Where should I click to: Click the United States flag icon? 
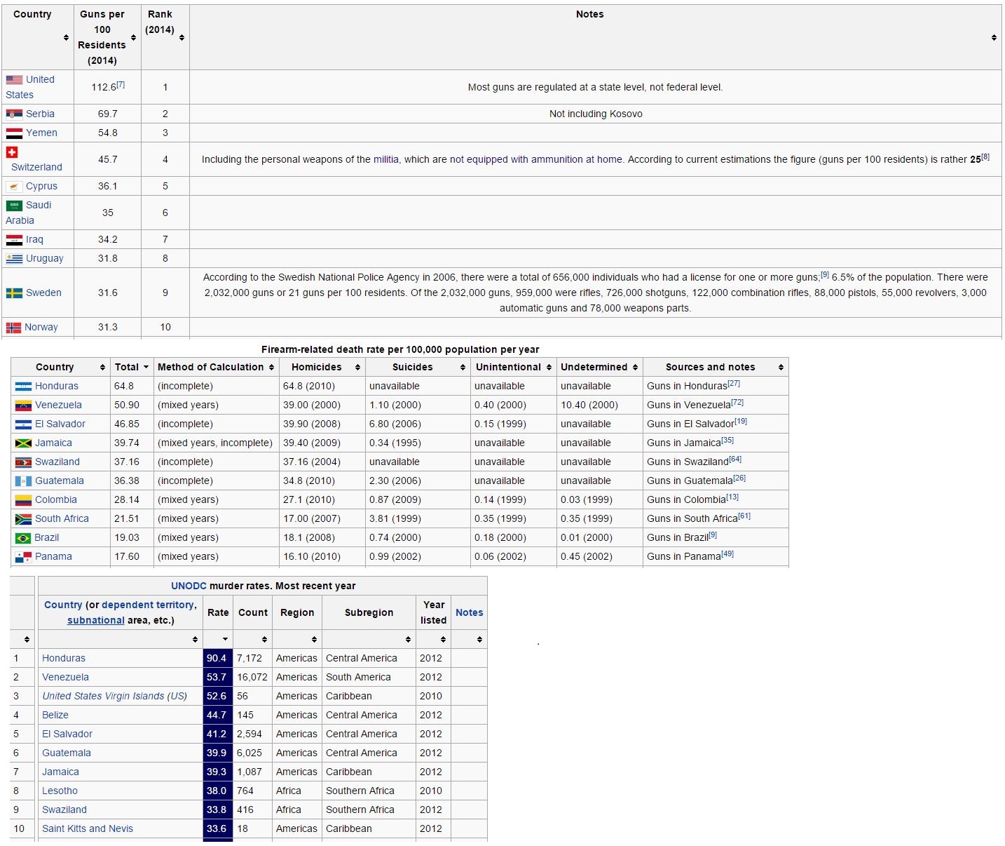pyautogui.click(x=14, y=80)
